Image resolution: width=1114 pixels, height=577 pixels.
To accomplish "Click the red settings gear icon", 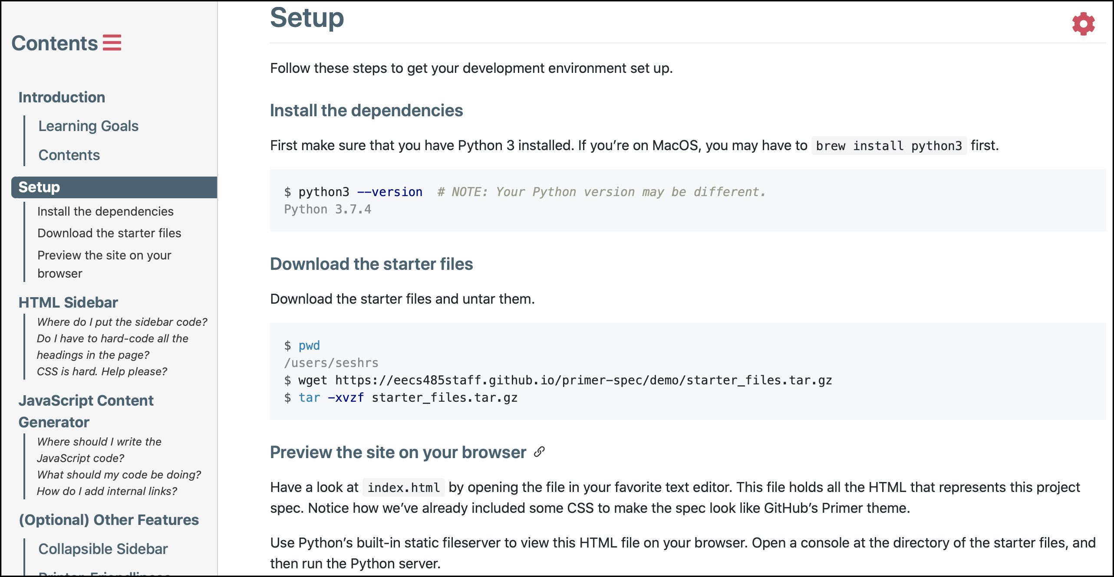I will [1083, 24].
